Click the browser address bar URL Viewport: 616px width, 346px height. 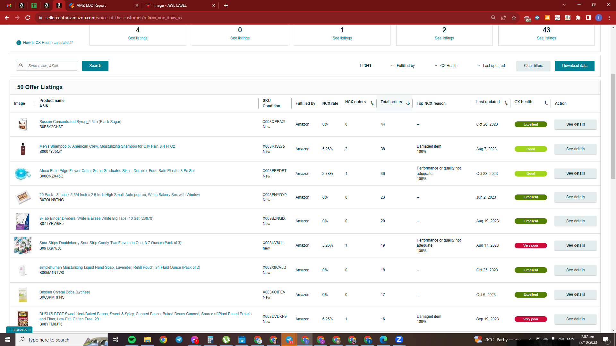pos(114,18)
